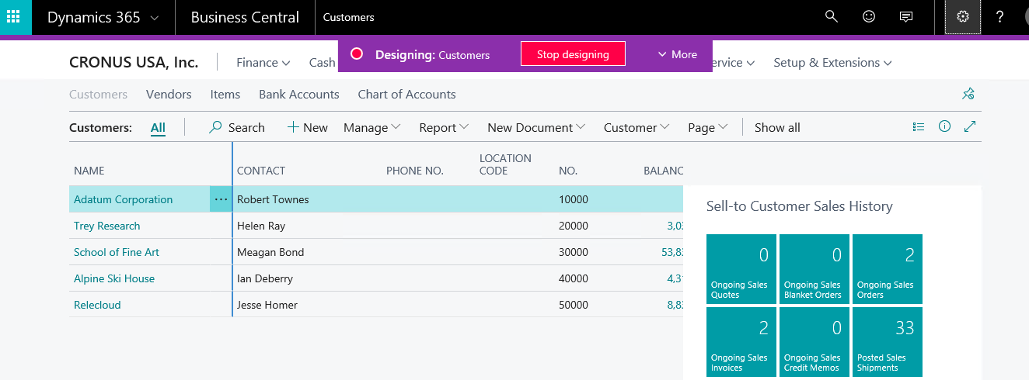Open the Setup & Extensions menu
Image resolution: width=1029 pixels, height=380 pixels.
click(x=832, y=63)
